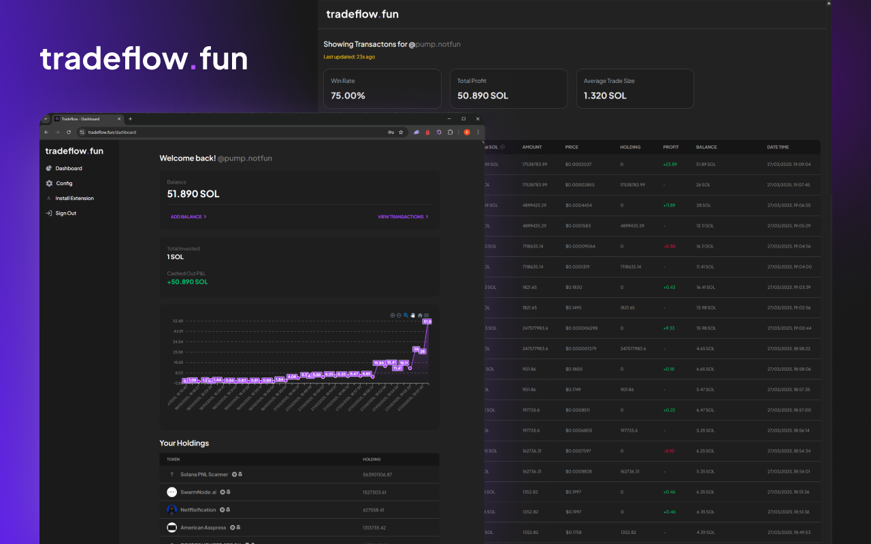The width and height of the screenshot is (871, 544).
Task: Click the SwarmNode.ai token avatar
Action: click(x=171, y=492)
